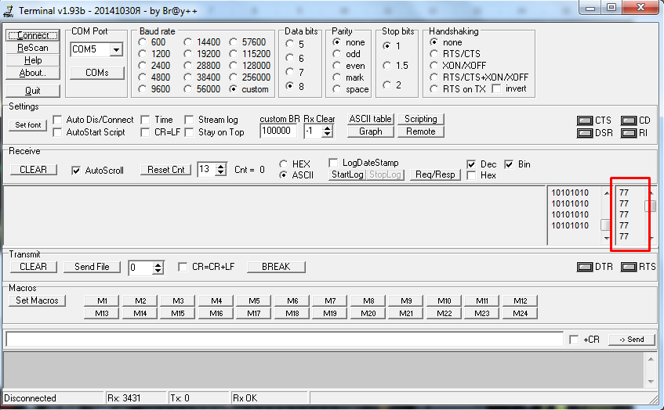Enable the invert checkbox
This screenshot has height=410, width=664.
click(497, 88)
